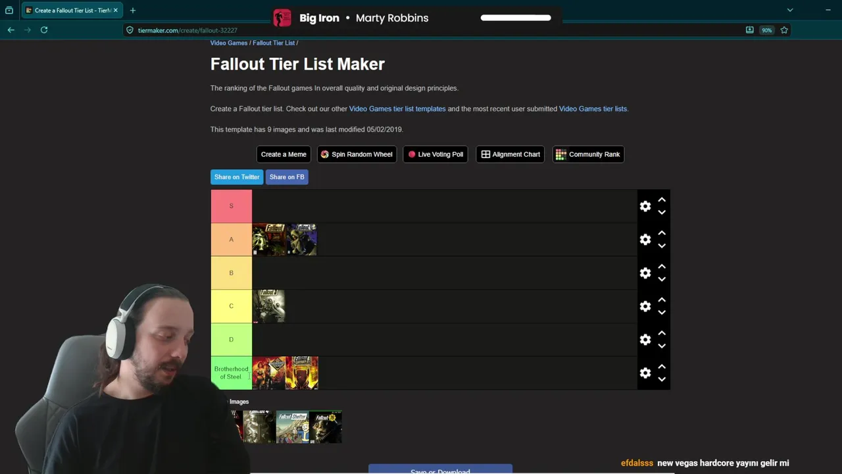Click the site information shield icon
The width and height of the screenshot is (842, 474).
130,30
